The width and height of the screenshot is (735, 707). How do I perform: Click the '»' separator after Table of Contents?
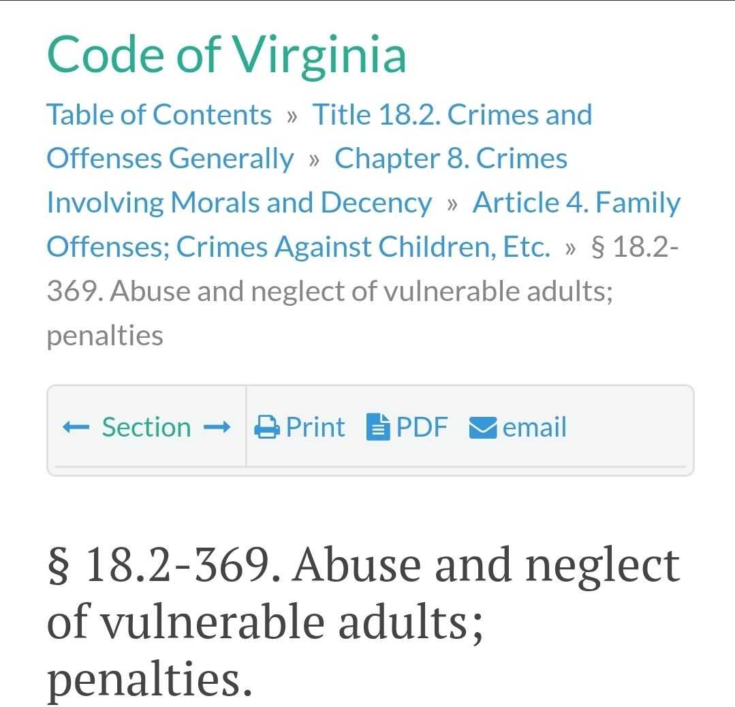tap(292, 116)
